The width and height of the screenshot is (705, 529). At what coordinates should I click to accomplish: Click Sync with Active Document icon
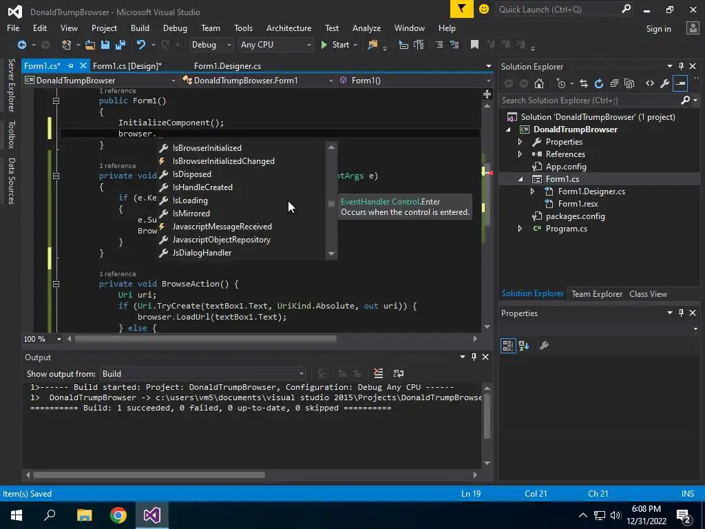584,83
